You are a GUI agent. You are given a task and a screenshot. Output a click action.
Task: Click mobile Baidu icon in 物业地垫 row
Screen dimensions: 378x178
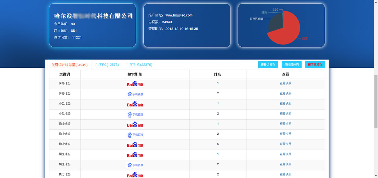tap(135, 135)
